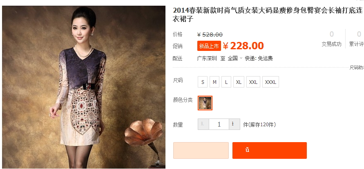Select the XXXL size box
Image resolution: width=364 pixels, height=169 pixels.
click(x=271, y=82)
